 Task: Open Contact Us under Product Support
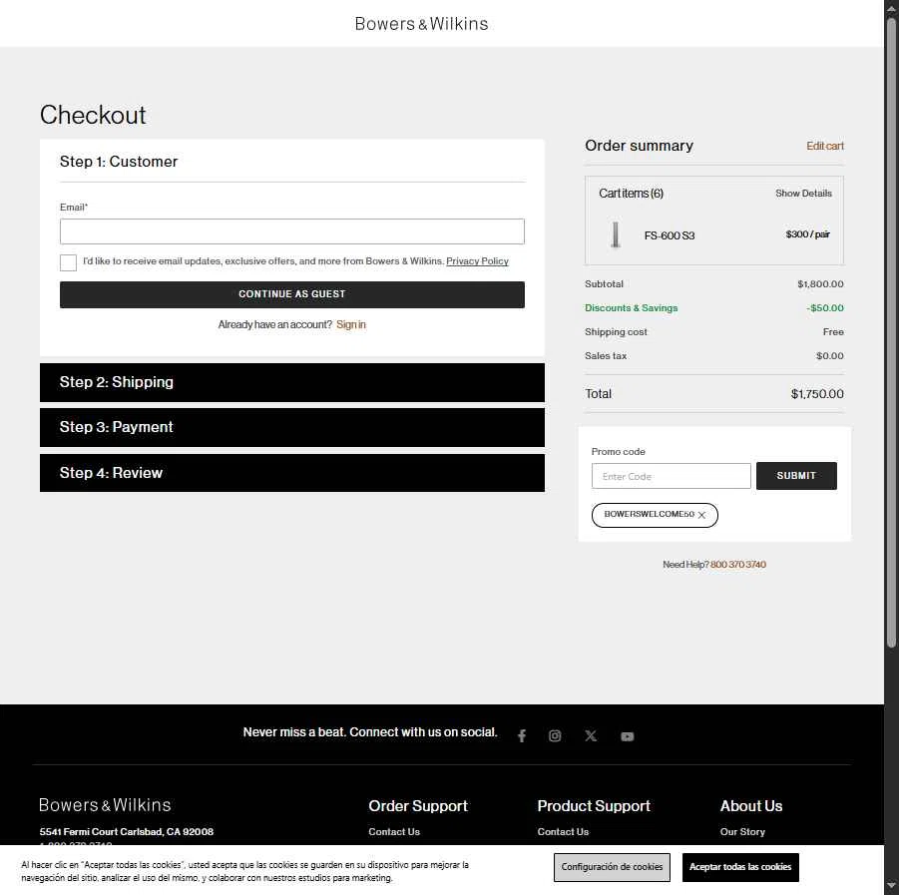563,831
